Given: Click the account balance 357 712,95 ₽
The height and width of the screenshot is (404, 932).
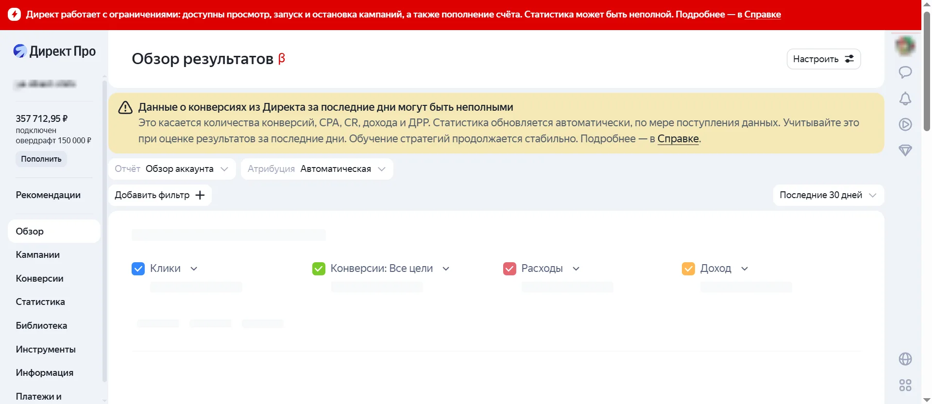Looking at the screenshot, I should point(42,118).
